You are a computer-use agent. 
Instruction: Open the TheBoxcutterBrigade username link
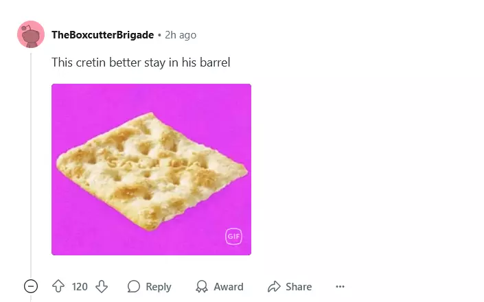click(103, 35)
